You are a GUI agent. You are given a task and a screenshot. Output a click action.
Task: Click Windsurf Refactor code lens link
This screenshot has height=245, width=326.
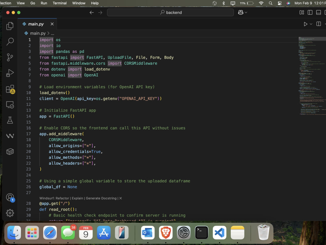[54, 198]
